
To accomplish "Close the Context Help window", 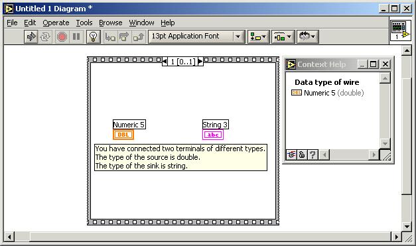I will pos(385,64).
